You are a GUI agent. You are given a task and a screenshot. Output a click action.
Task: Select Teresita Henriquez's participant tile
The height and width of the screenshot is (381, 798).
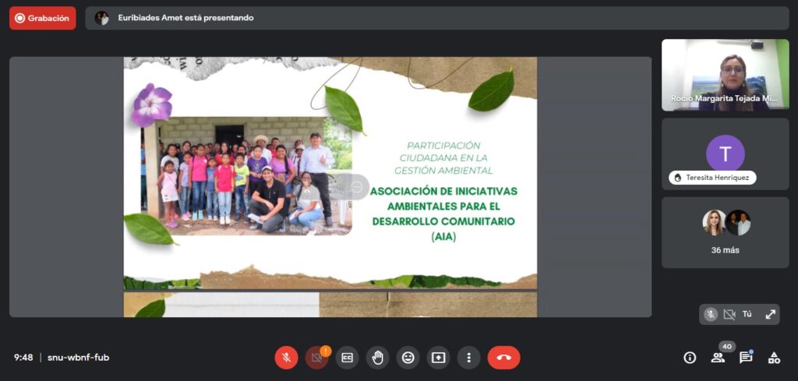[725, 154]
